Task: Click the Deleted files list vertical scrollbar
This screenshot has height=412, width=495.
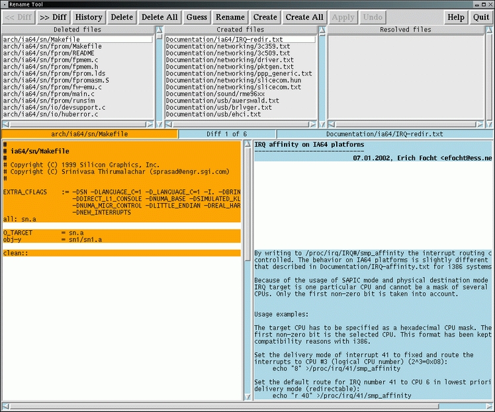Action: click(x=158, y=76)
